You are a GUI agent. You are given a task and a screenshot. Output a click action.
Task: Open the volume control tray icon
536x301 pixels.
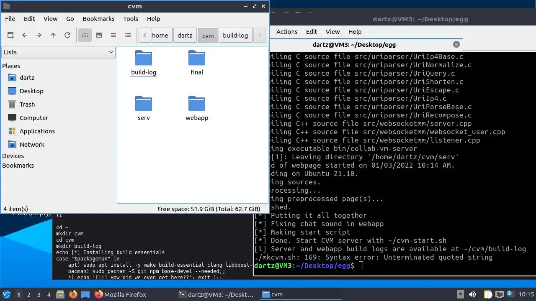click(472, 294)
